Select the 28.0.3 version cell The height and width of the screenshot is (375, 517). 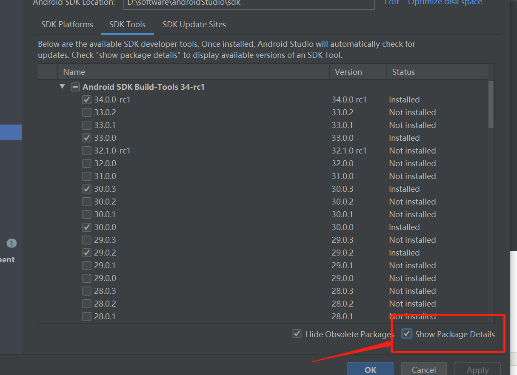(x=343, y=291)
